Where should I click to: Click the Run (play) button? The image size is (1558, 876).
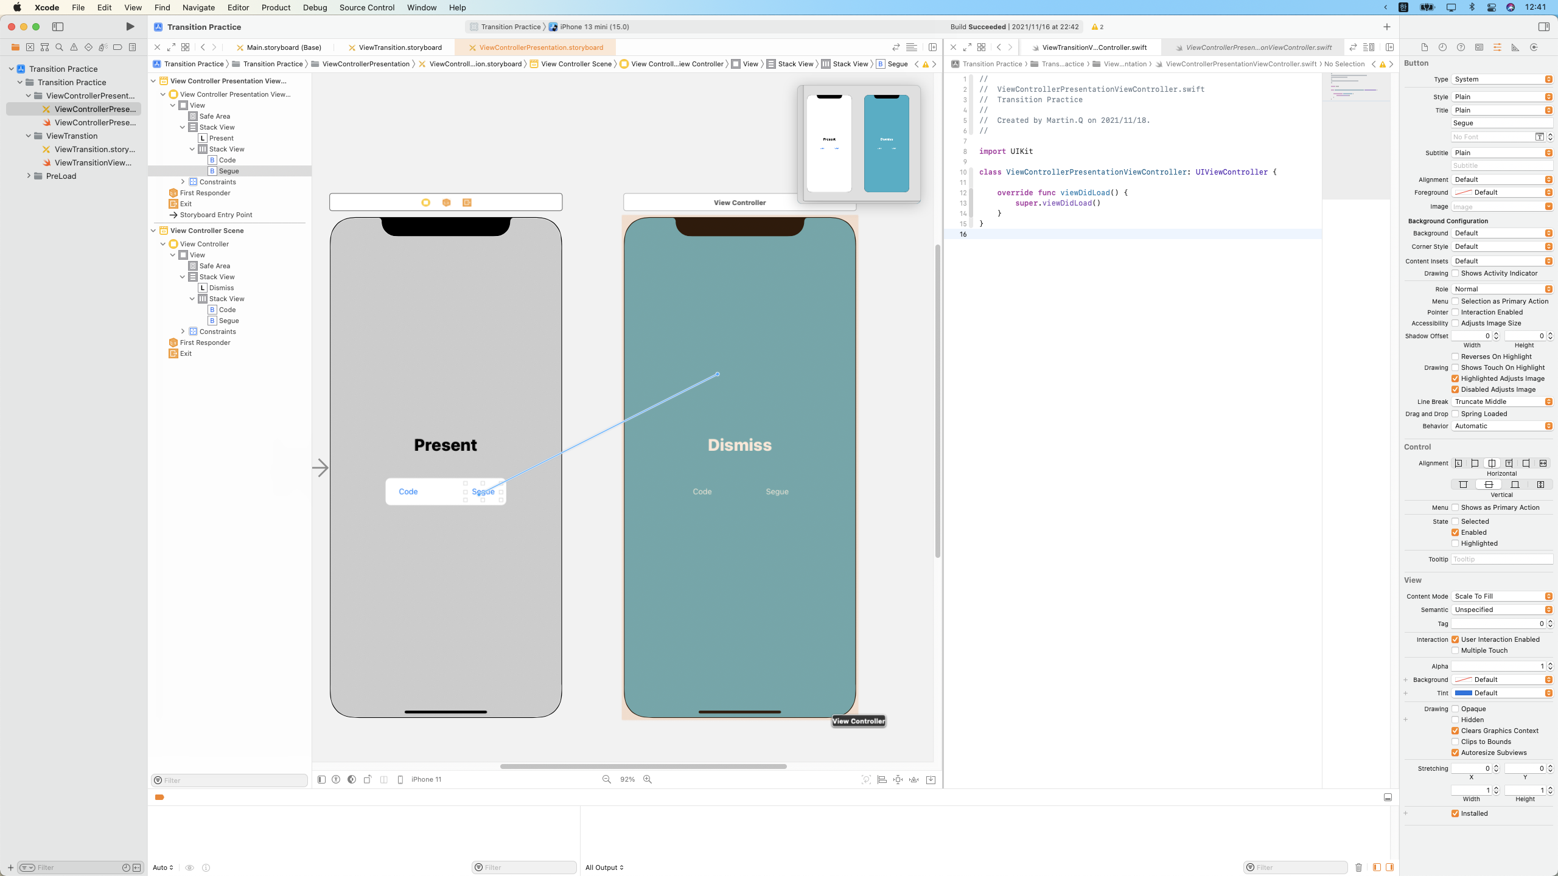click(130, 27)
